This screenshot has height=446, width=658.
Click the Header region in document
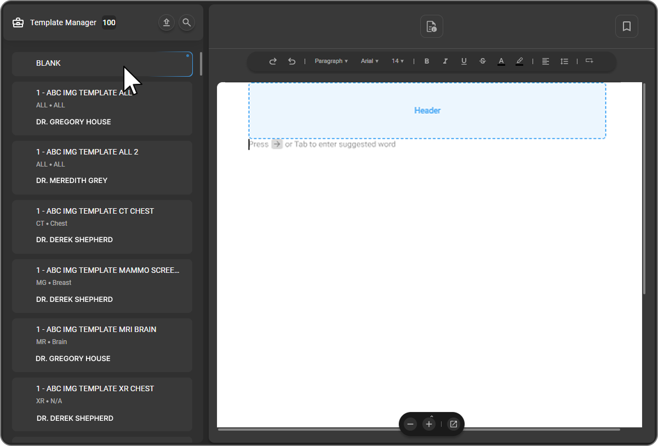pyautogui.click(x=427, y=111)
